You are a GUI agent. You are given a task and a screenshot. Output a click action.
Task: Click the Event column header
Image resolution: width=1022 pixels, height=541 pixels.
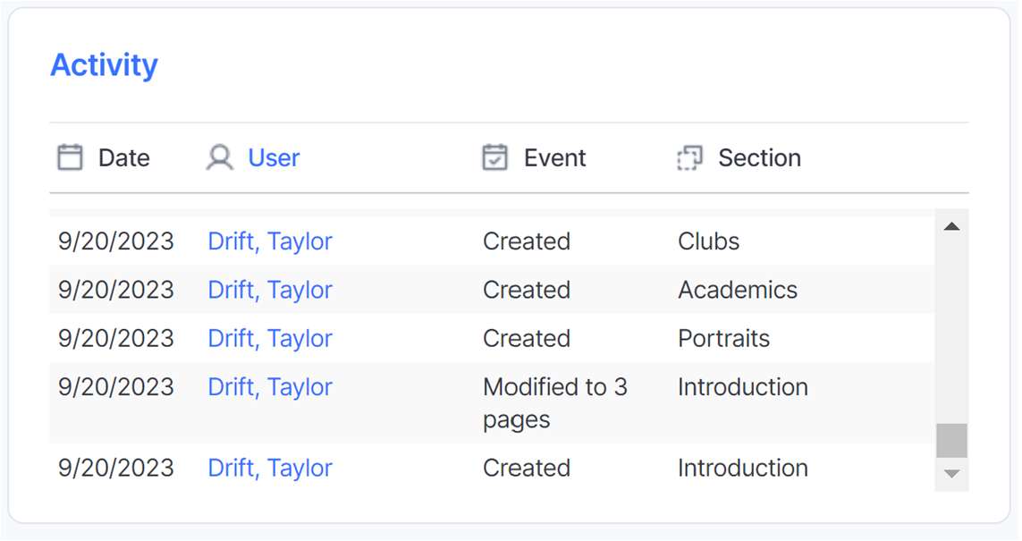(x=554, y=157)
